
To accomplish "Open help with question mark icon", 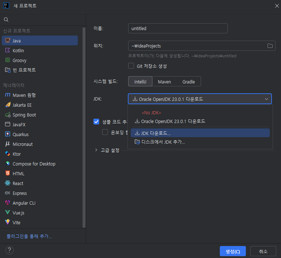I will click(9, 250).
